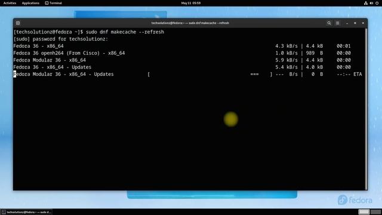Image resolution: width=382 pixels, height=215 pixels.
Task: Click the download progress bar indicator
Action: click(210, 74)
